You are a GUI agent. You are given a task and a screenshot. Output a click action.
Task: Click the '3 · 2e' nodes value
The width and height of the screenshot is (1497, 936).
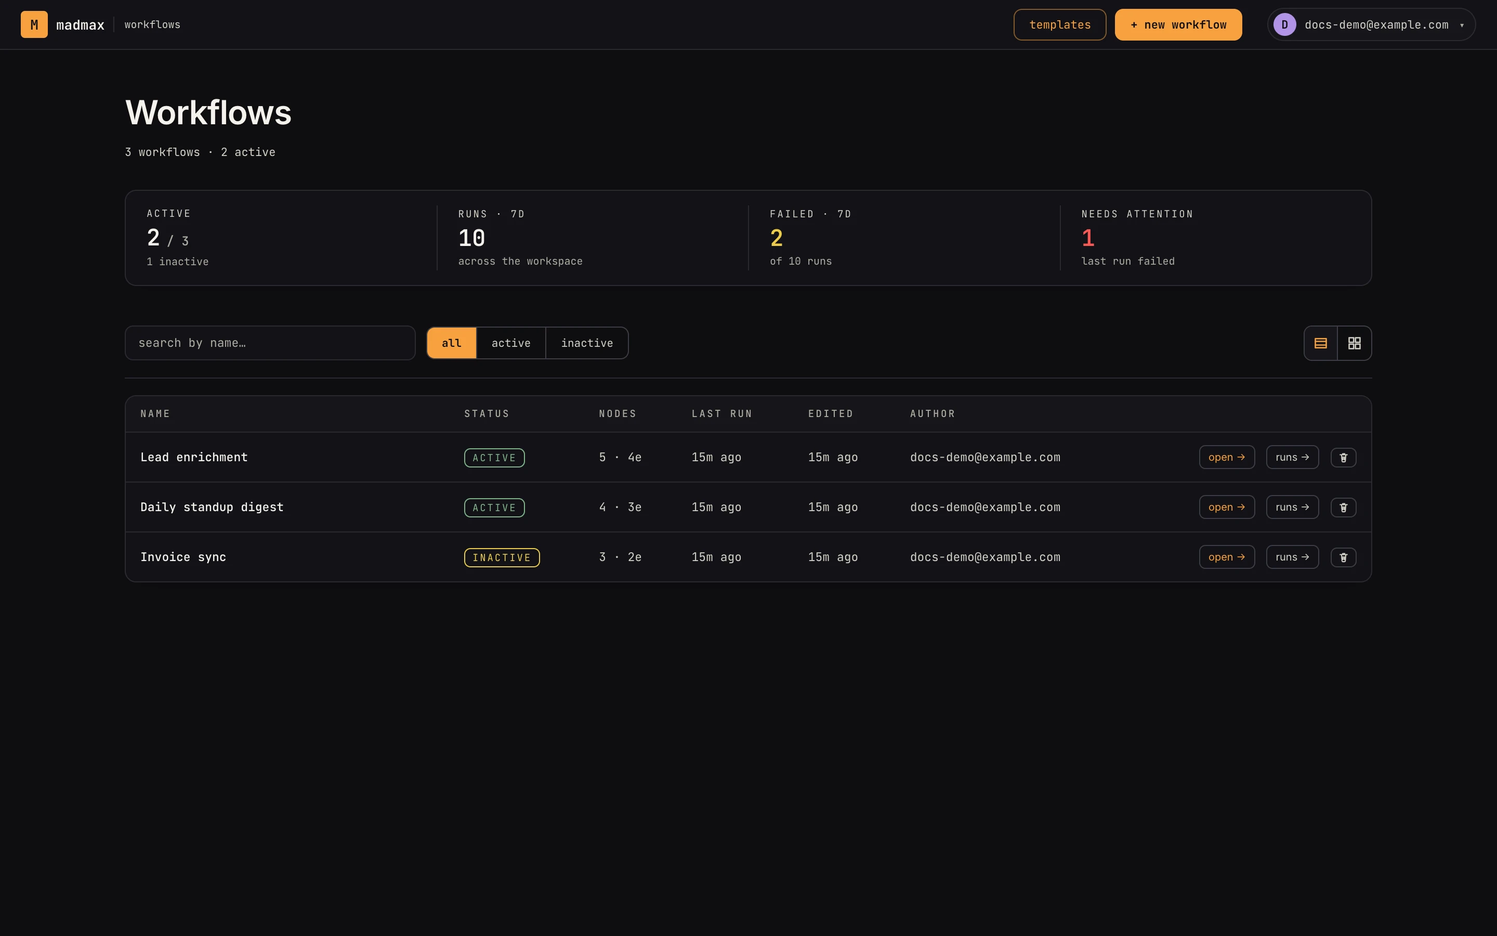pos(620,557)
